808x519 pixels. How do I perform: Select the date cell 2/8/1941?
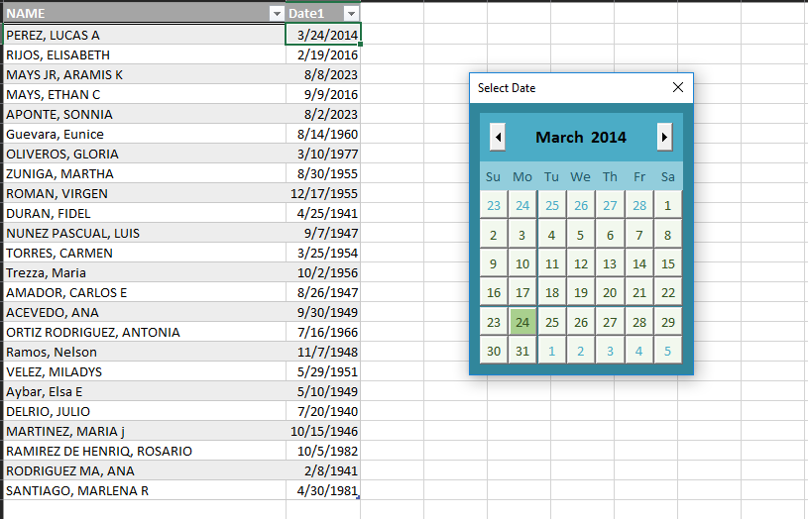coord(323,471)
